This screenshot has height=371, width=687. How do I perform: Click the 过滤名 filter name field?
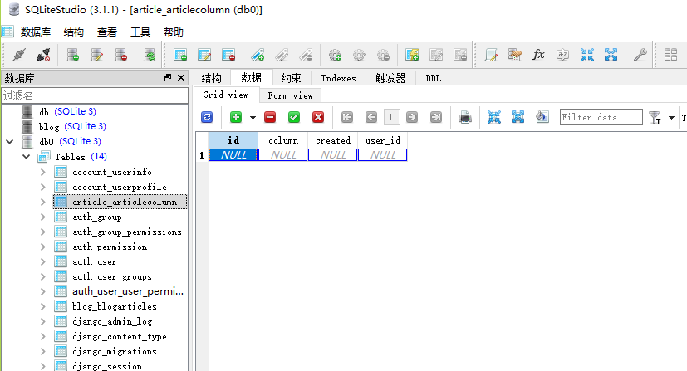click(95, 95)
